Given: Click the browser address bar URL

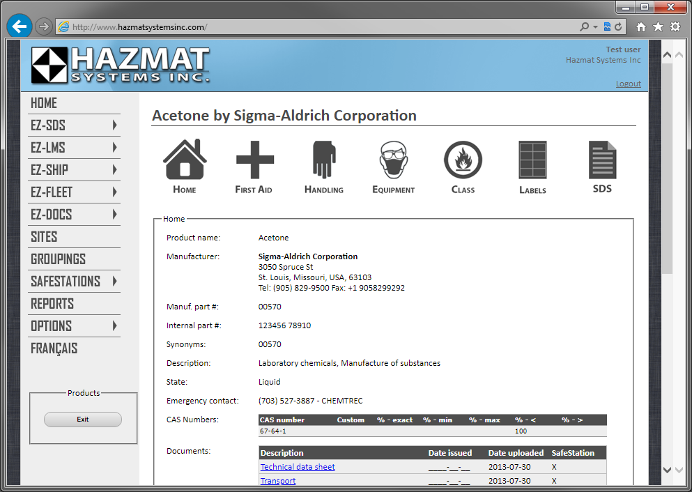Looking at the screenshot, I should click(139, 27).
